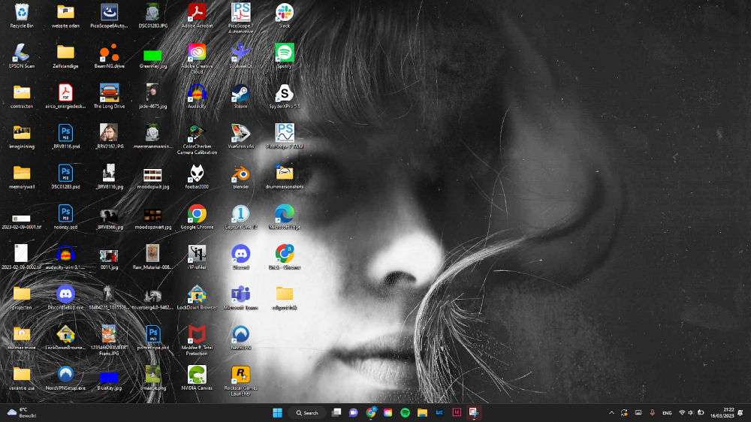Screen dimensions: 751x422
Task: Select the moodopwit.jpg thumbnail
Action: pos(152,176)
